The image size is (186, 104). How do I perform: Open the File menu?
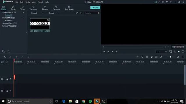(x=17, y=2)
